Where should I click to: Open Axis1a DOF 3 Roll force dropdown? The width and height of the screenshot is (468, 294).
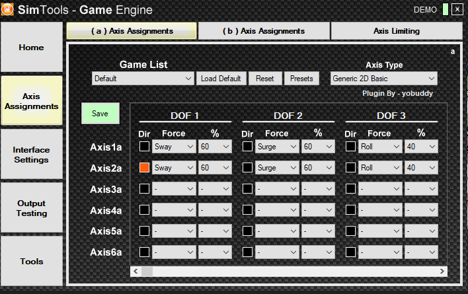(380, 147)
